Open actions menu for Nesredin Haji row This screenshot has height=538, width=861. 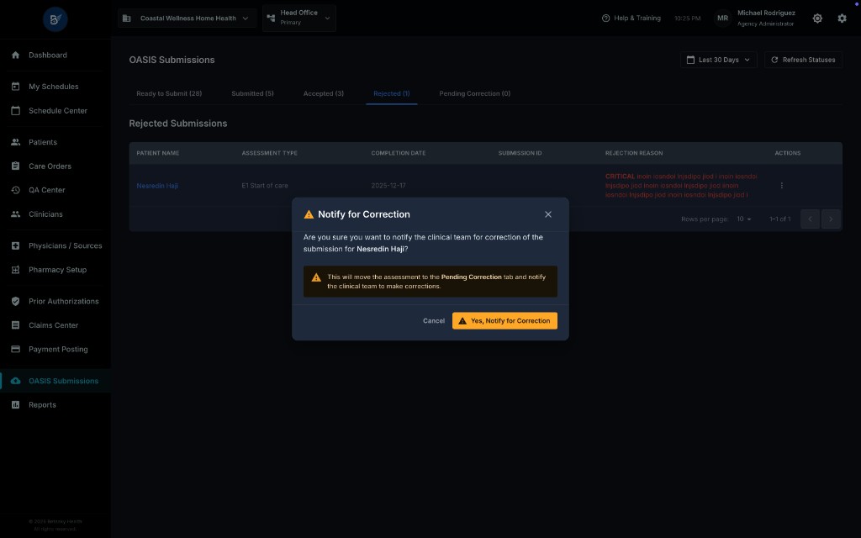coord(781,186)
